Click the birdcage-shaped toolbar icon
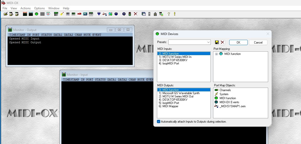The image size is (301, 144). click(x=155, y=14)
